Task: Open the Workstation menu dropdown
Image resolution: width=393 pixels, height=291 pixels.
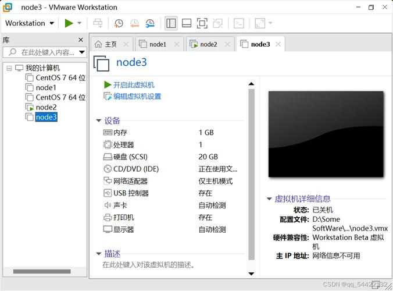Action: (x=30, y=23)
